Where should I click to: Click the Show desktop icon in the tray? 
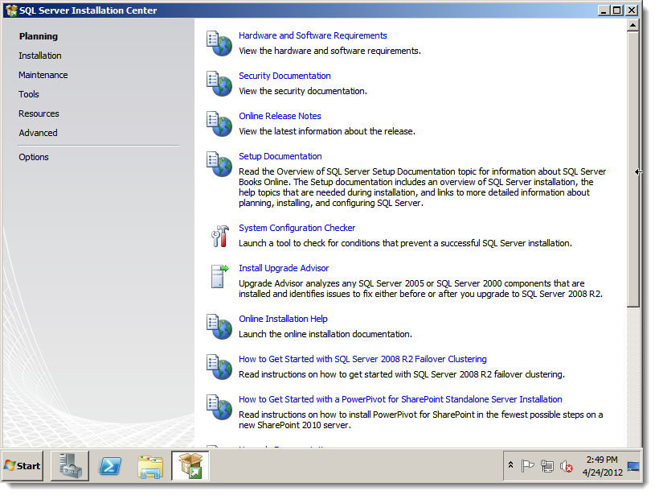point(633,466)
